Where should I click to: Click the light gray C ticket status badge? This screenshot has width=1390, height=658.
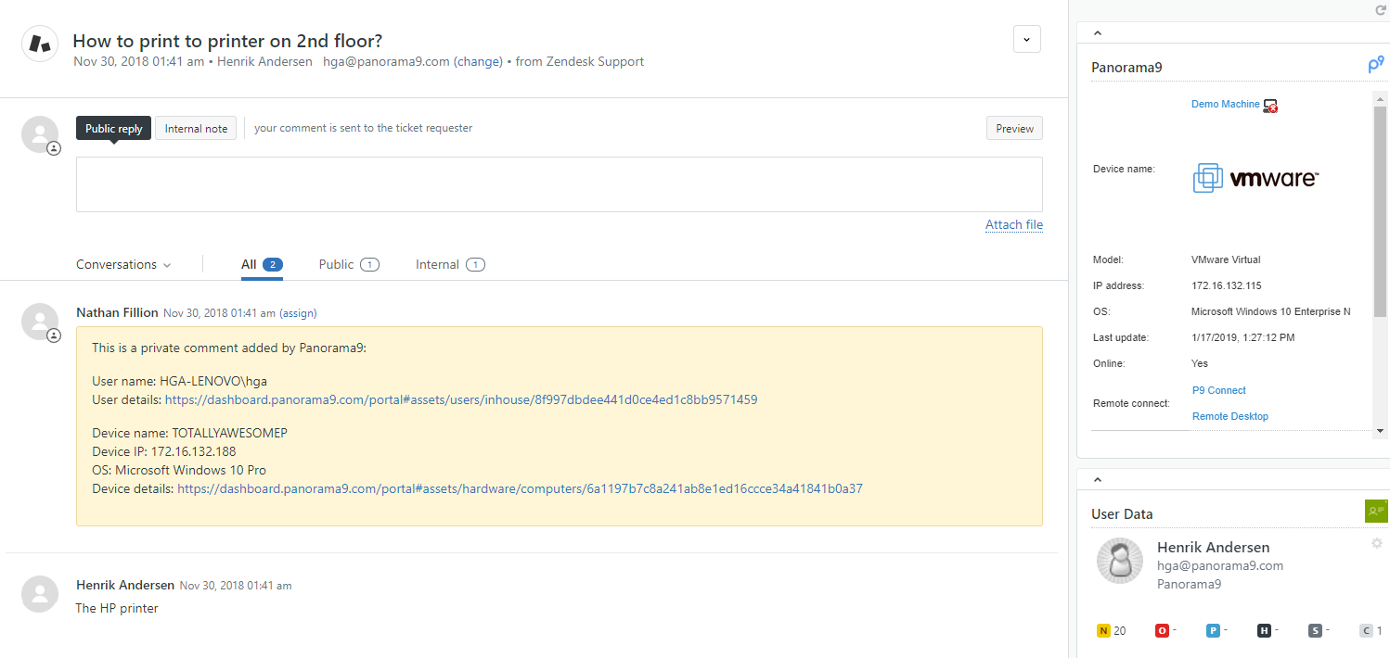click(x=1366, y=630)
